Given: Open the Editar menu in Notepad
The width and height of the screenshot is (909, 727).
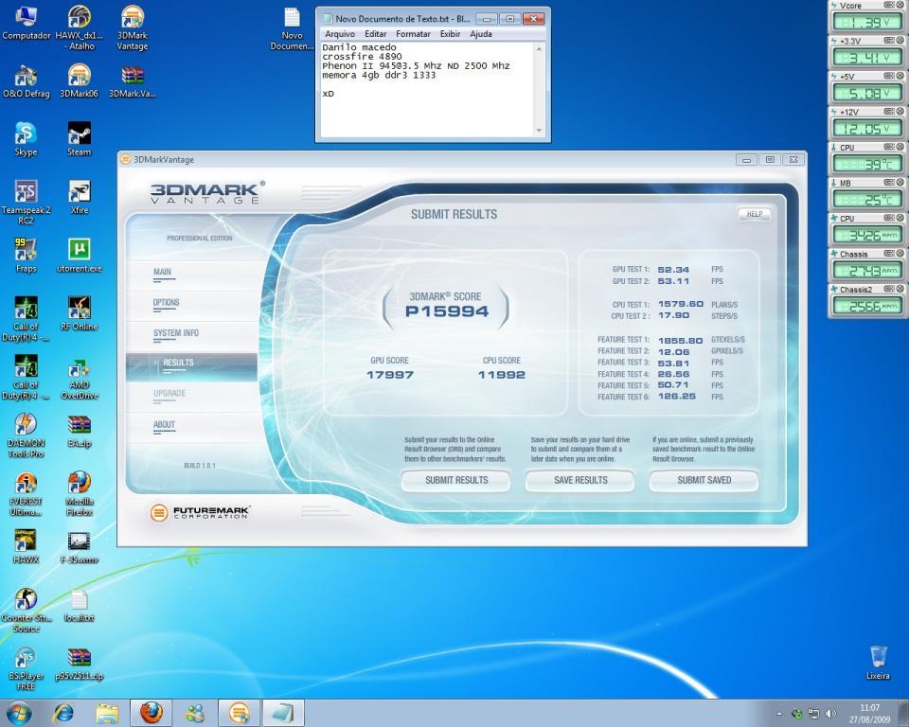Looking at the screenshot, I should (x=375, y=34).
